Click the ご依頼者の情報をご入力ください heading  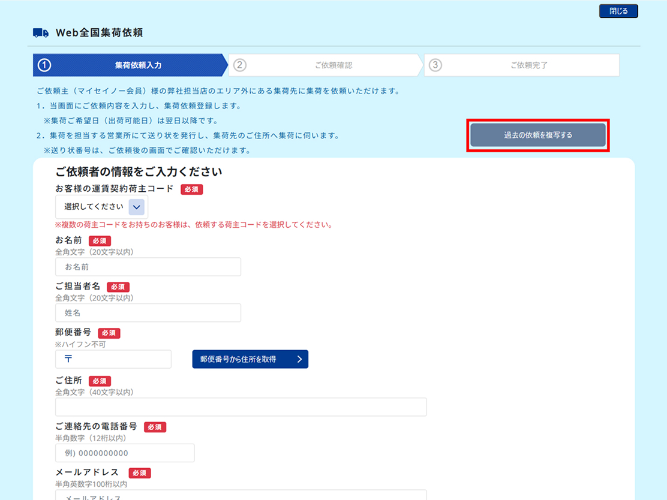point(139,172)
